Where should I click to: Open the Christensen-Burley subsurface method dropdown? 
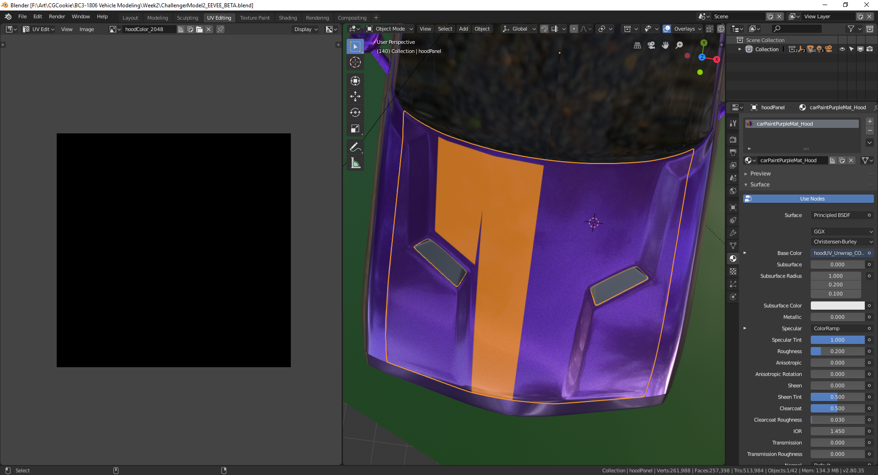pos(842,242)
